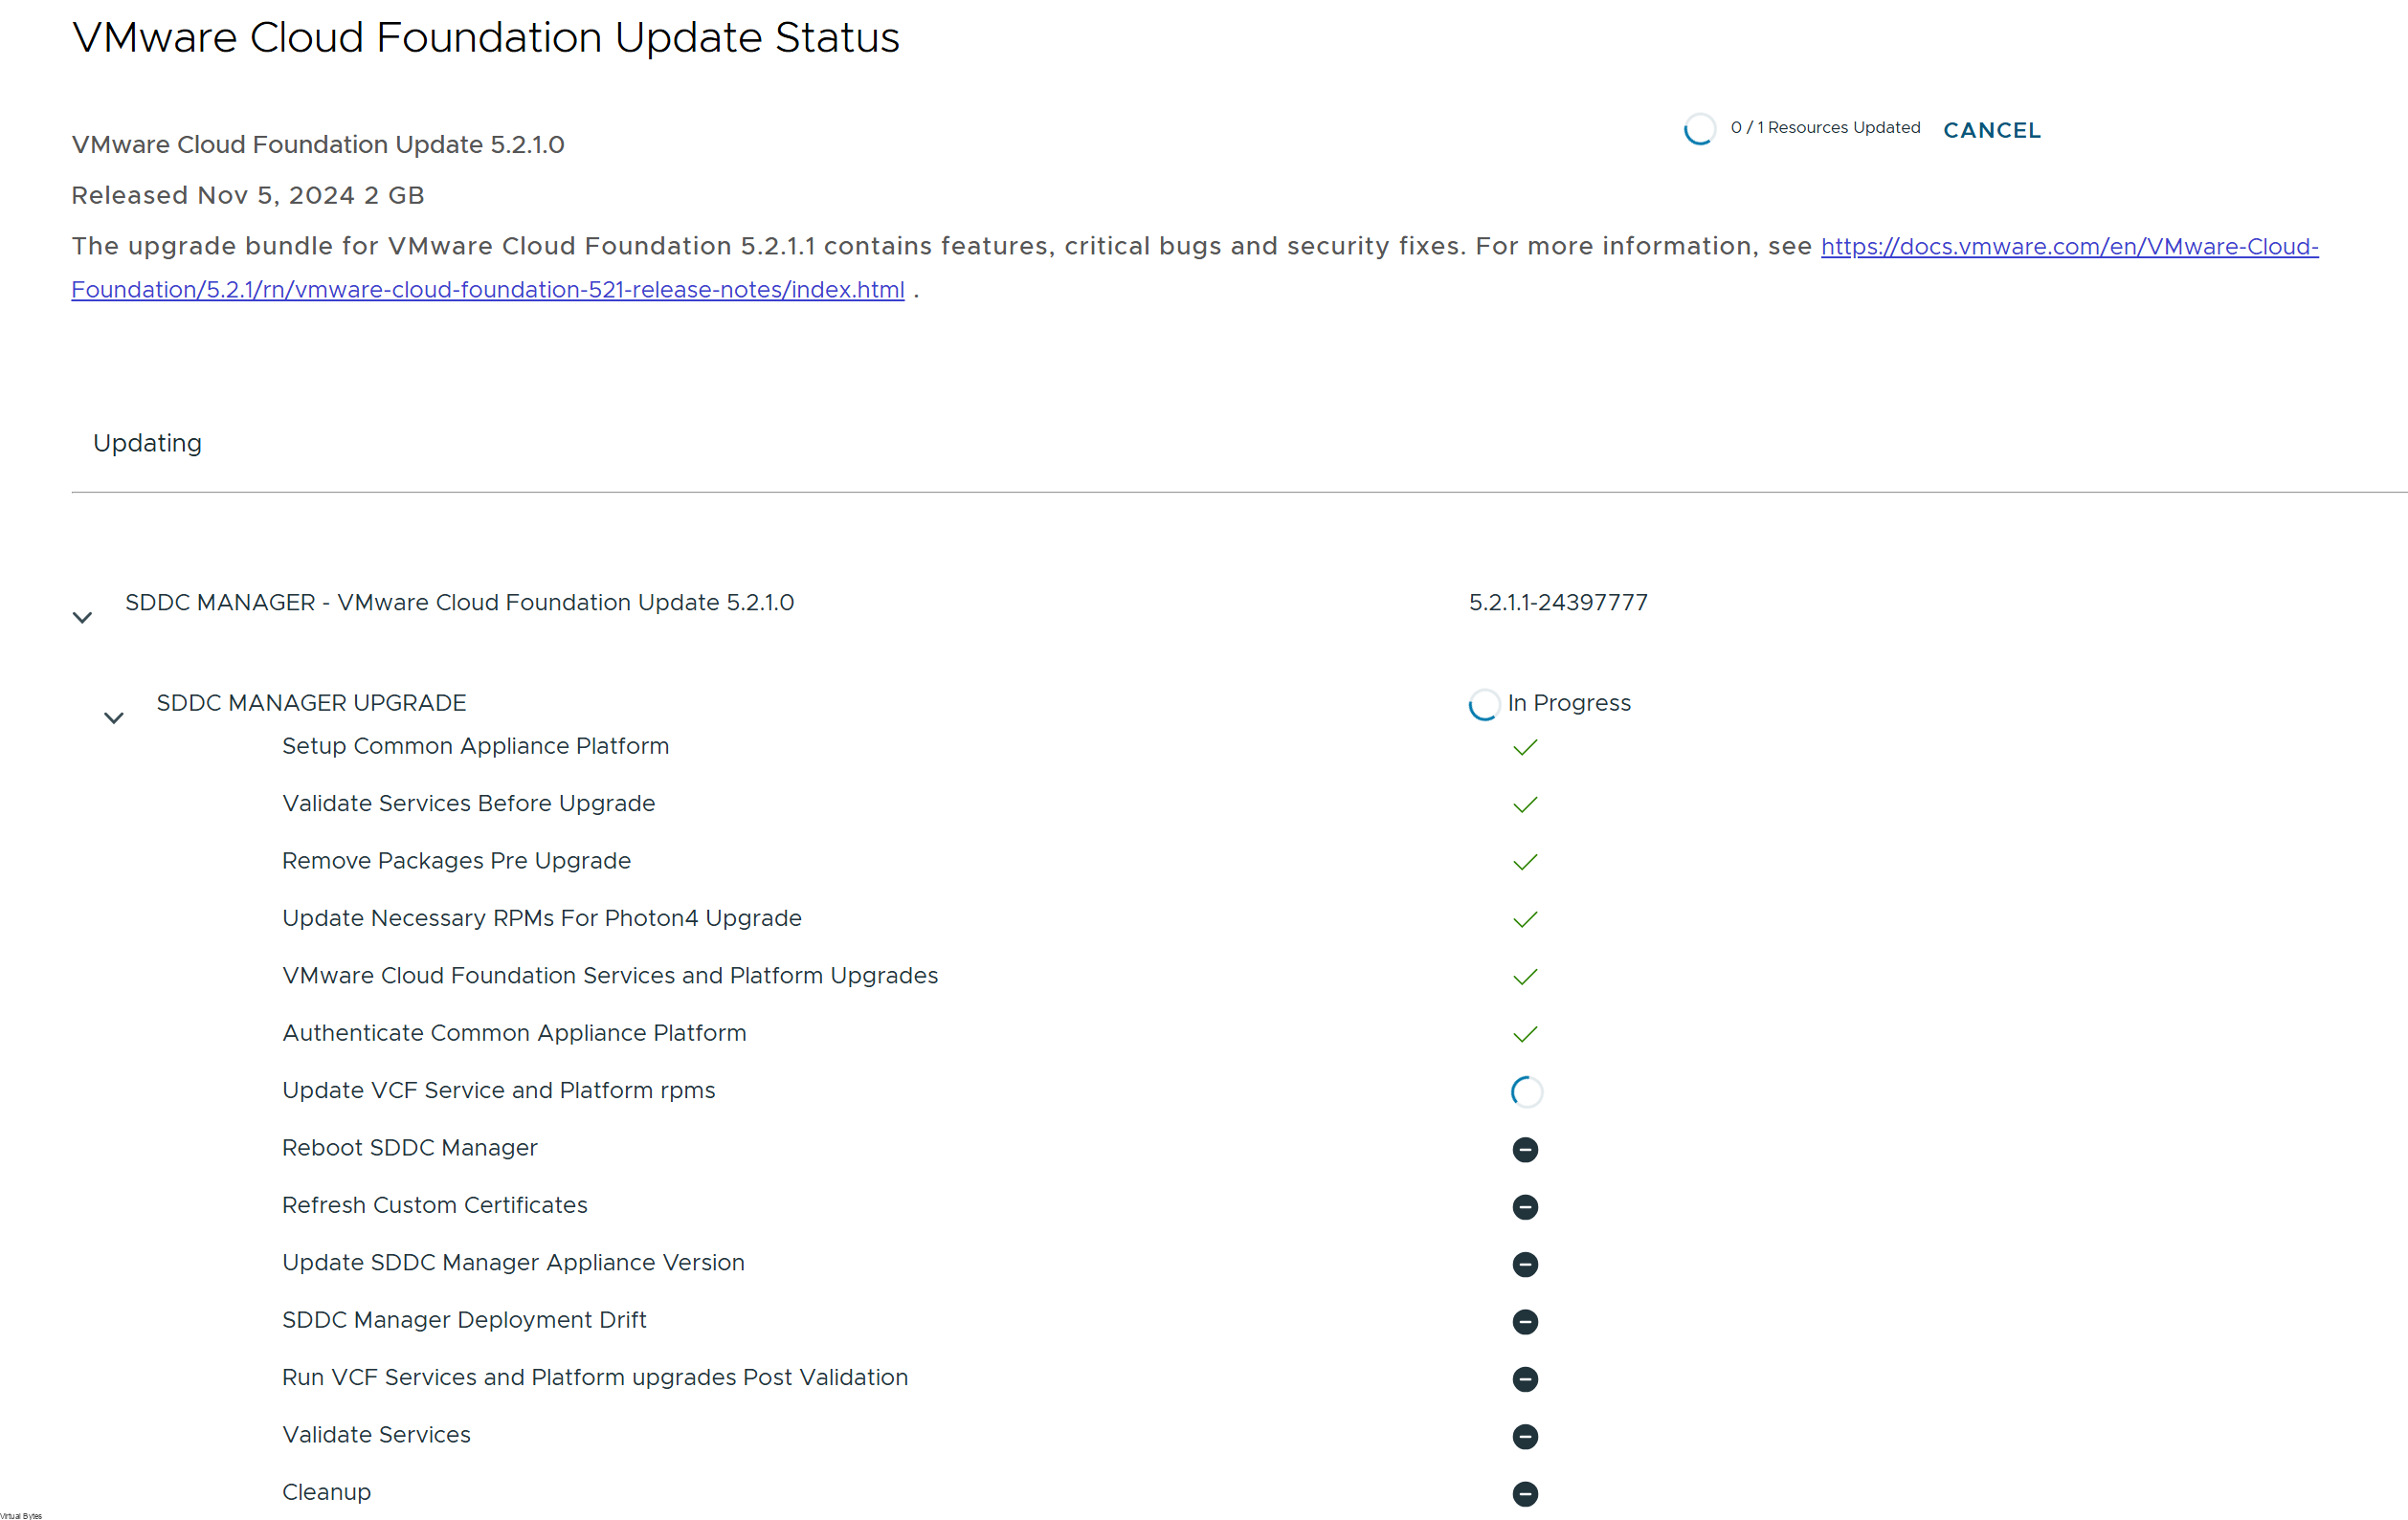Click the CANCEL button
The width and height of the screenshot is (2408, 1520).
pos(1991,131)
